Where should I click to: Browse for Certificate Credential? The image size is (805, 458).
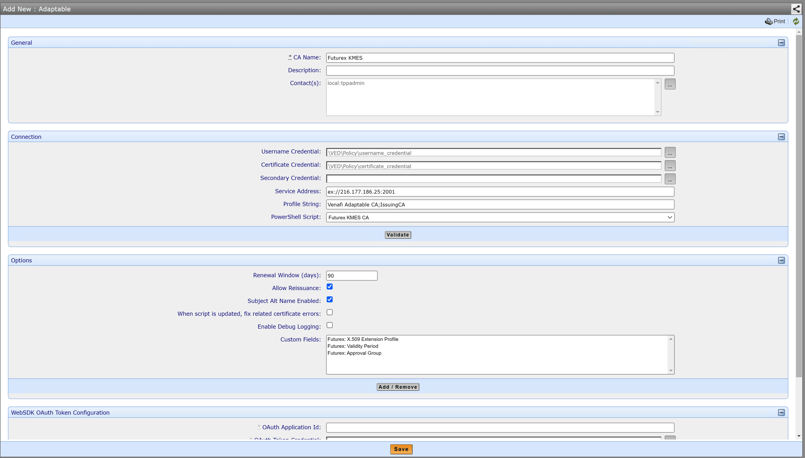pos(670,166)
